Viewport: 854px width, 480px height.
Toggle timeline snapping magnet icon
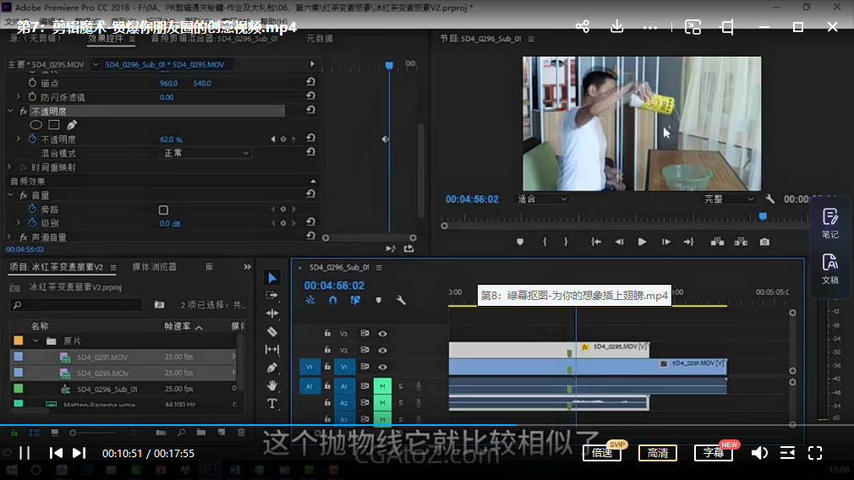[x=333, y=300]
